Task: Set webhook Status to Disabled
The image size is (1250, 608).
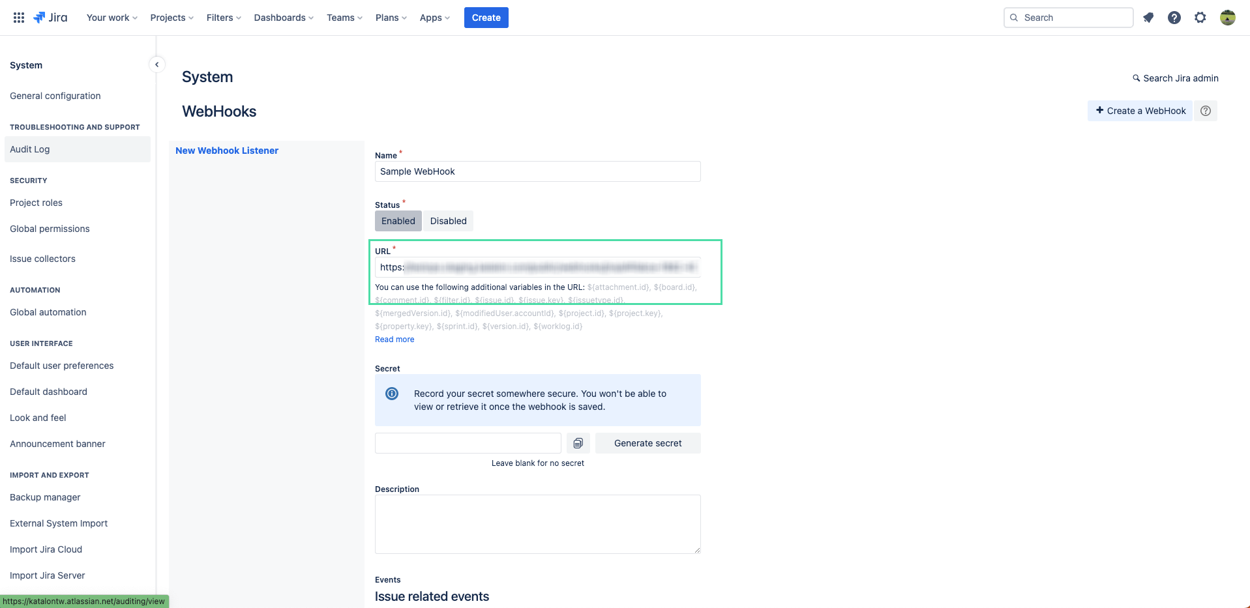Action: coord(448,220)
